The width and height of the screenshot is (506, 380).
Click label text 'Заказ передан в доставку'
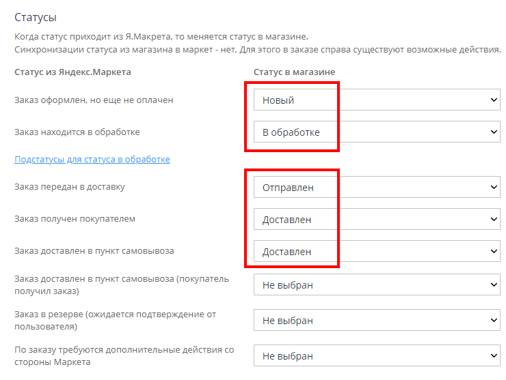70,186
